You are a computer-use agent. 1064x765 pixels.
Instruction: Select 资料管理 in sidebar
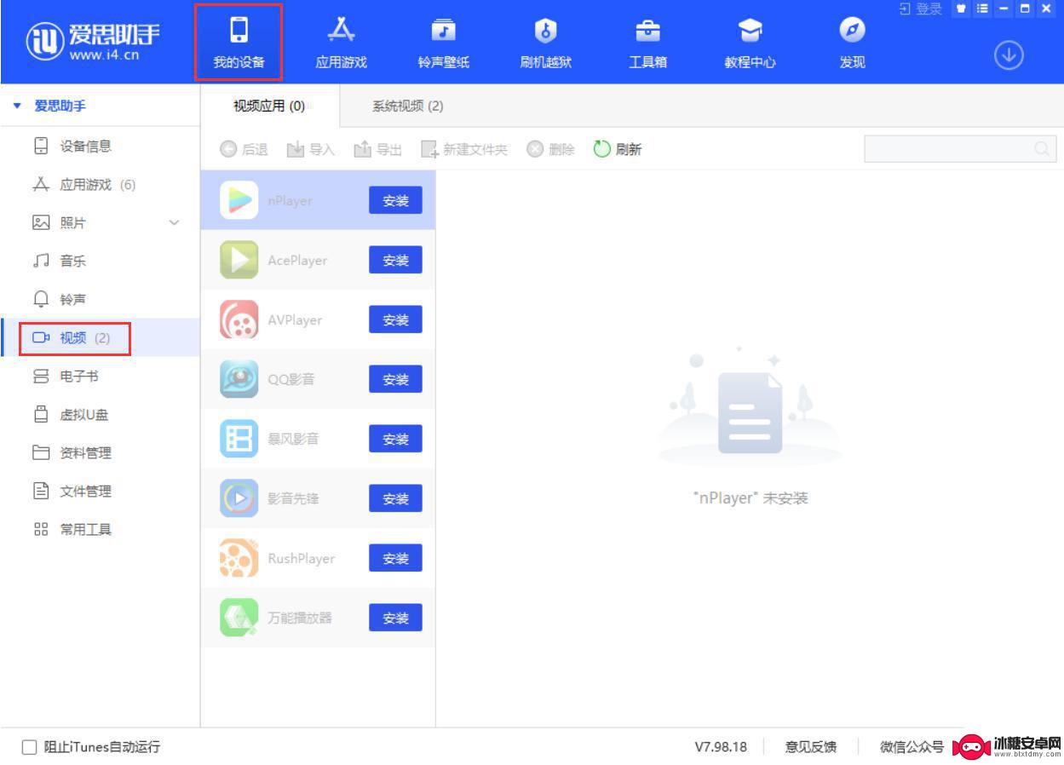pyautogui.click(x=100, y=453)
